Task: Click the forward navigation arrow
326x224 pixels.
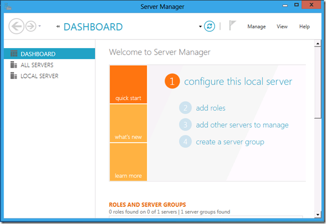Action: [31, 26]
